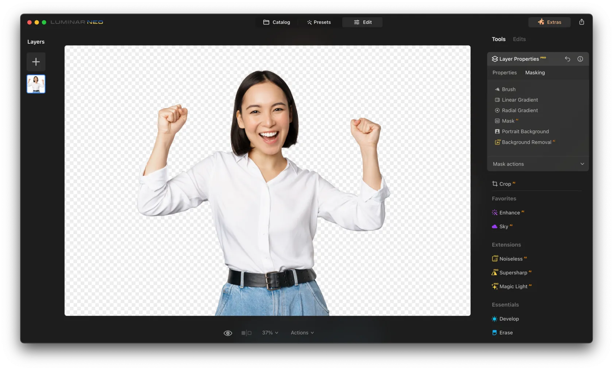Reset Layer Properties with undo arrow
Image resolution: width=613 pixels, height=370 pixels.
coord(567,59)
